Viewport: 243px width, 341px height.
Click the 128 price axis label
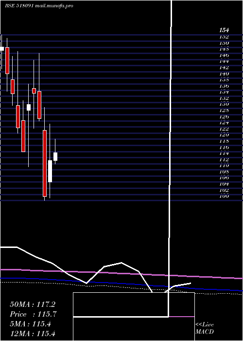[224, 111]
